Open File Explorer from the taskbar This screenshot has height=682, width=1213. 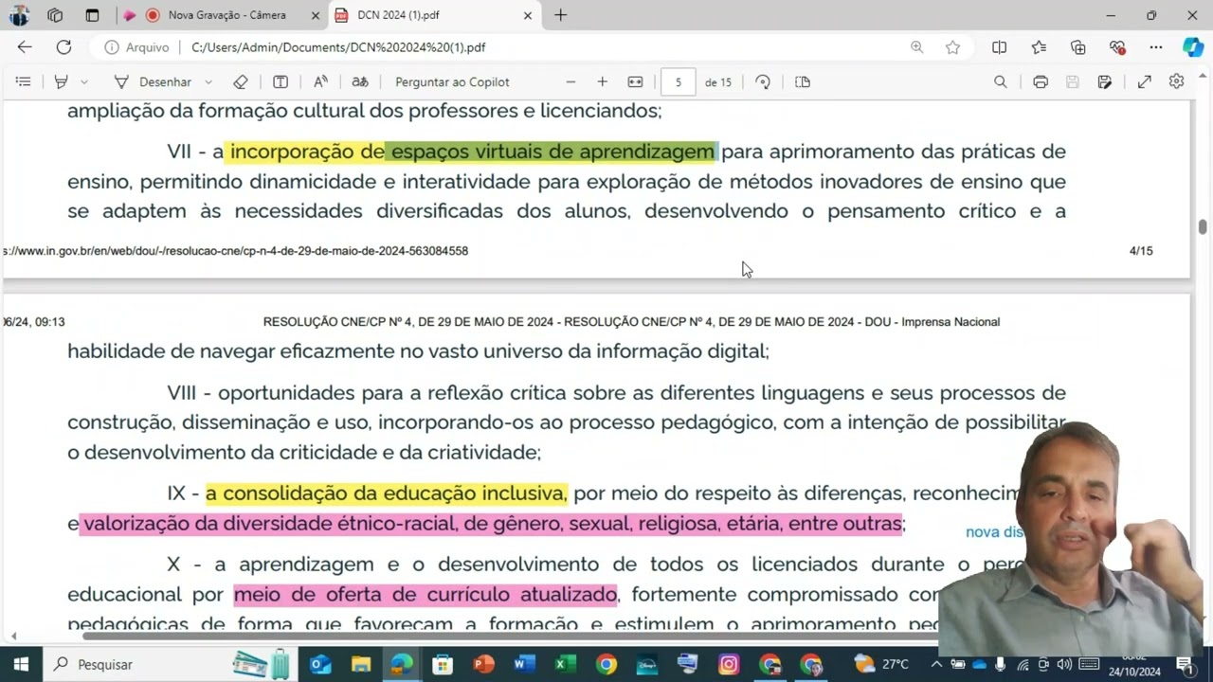[361, 664]
